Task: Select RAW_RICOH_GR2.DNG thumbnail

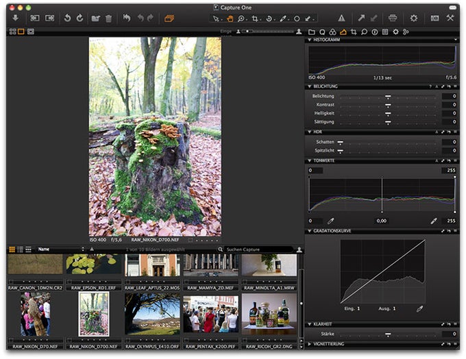Action: pyautogui.click(x=269, y=314)
